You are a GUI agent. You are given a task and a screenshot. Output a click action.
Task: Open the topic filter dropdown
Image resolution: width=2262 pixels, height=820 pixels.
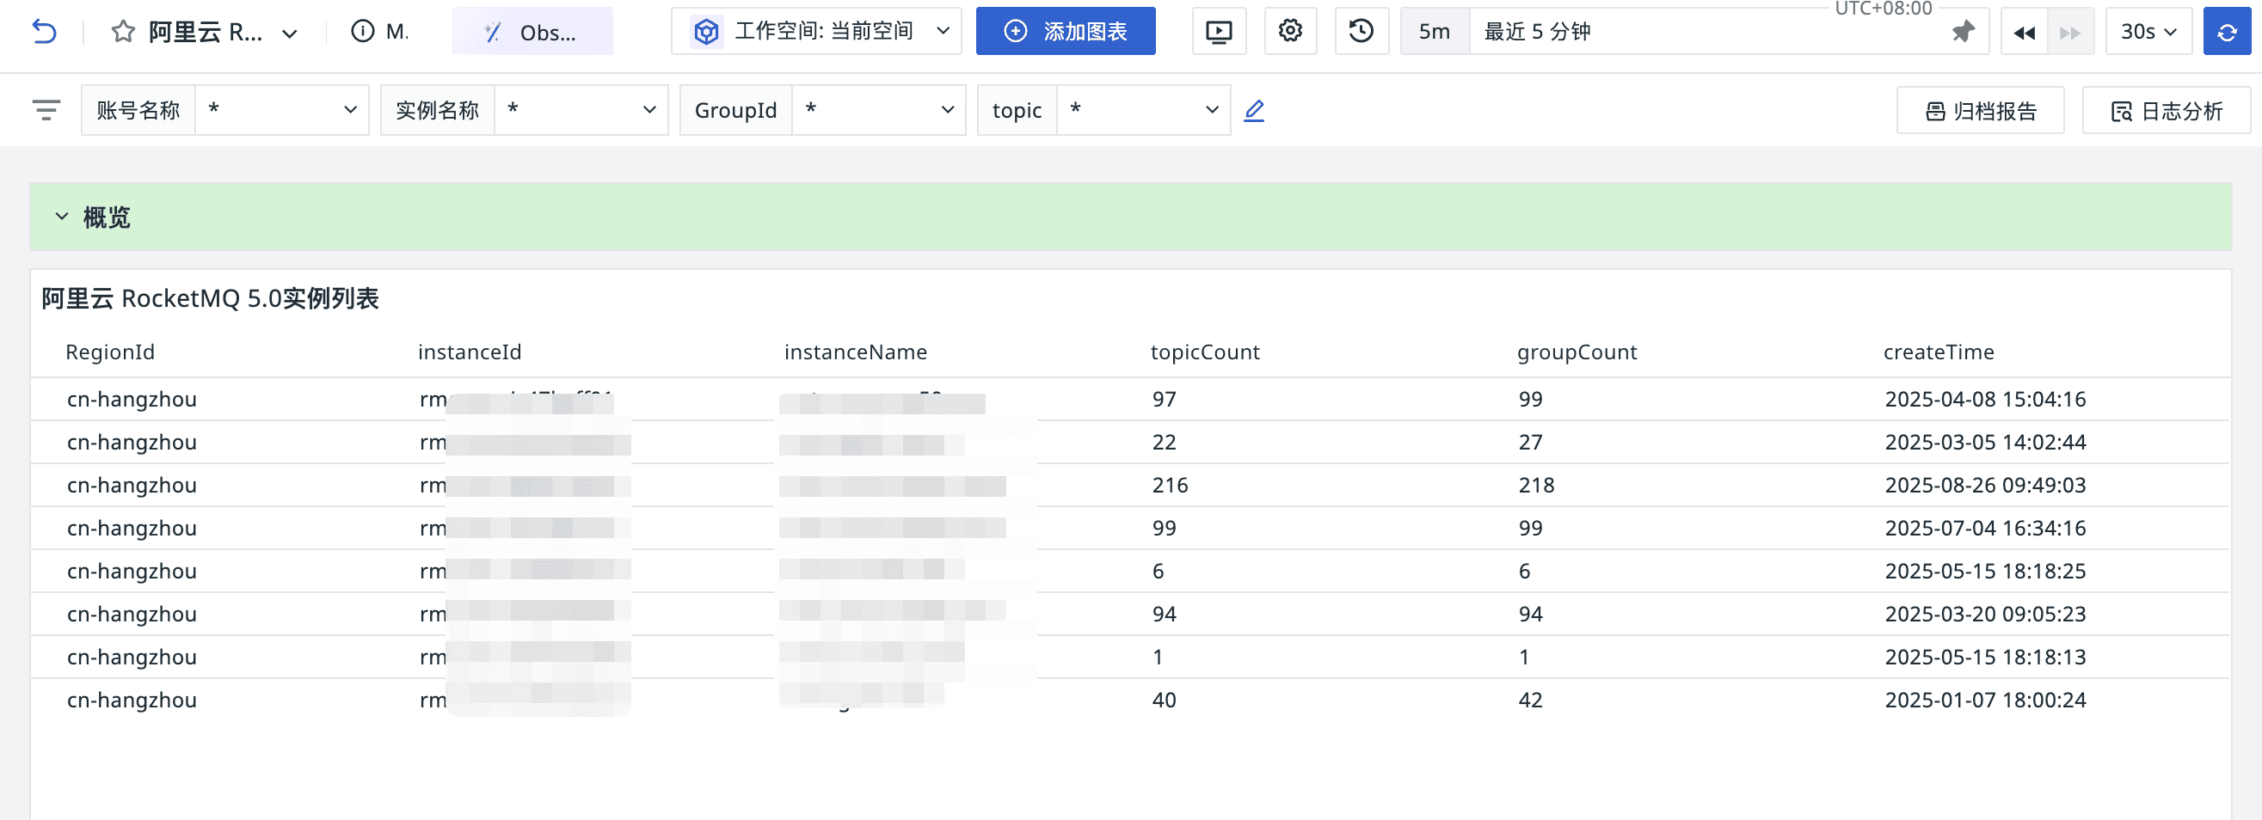pos(1142,111)
